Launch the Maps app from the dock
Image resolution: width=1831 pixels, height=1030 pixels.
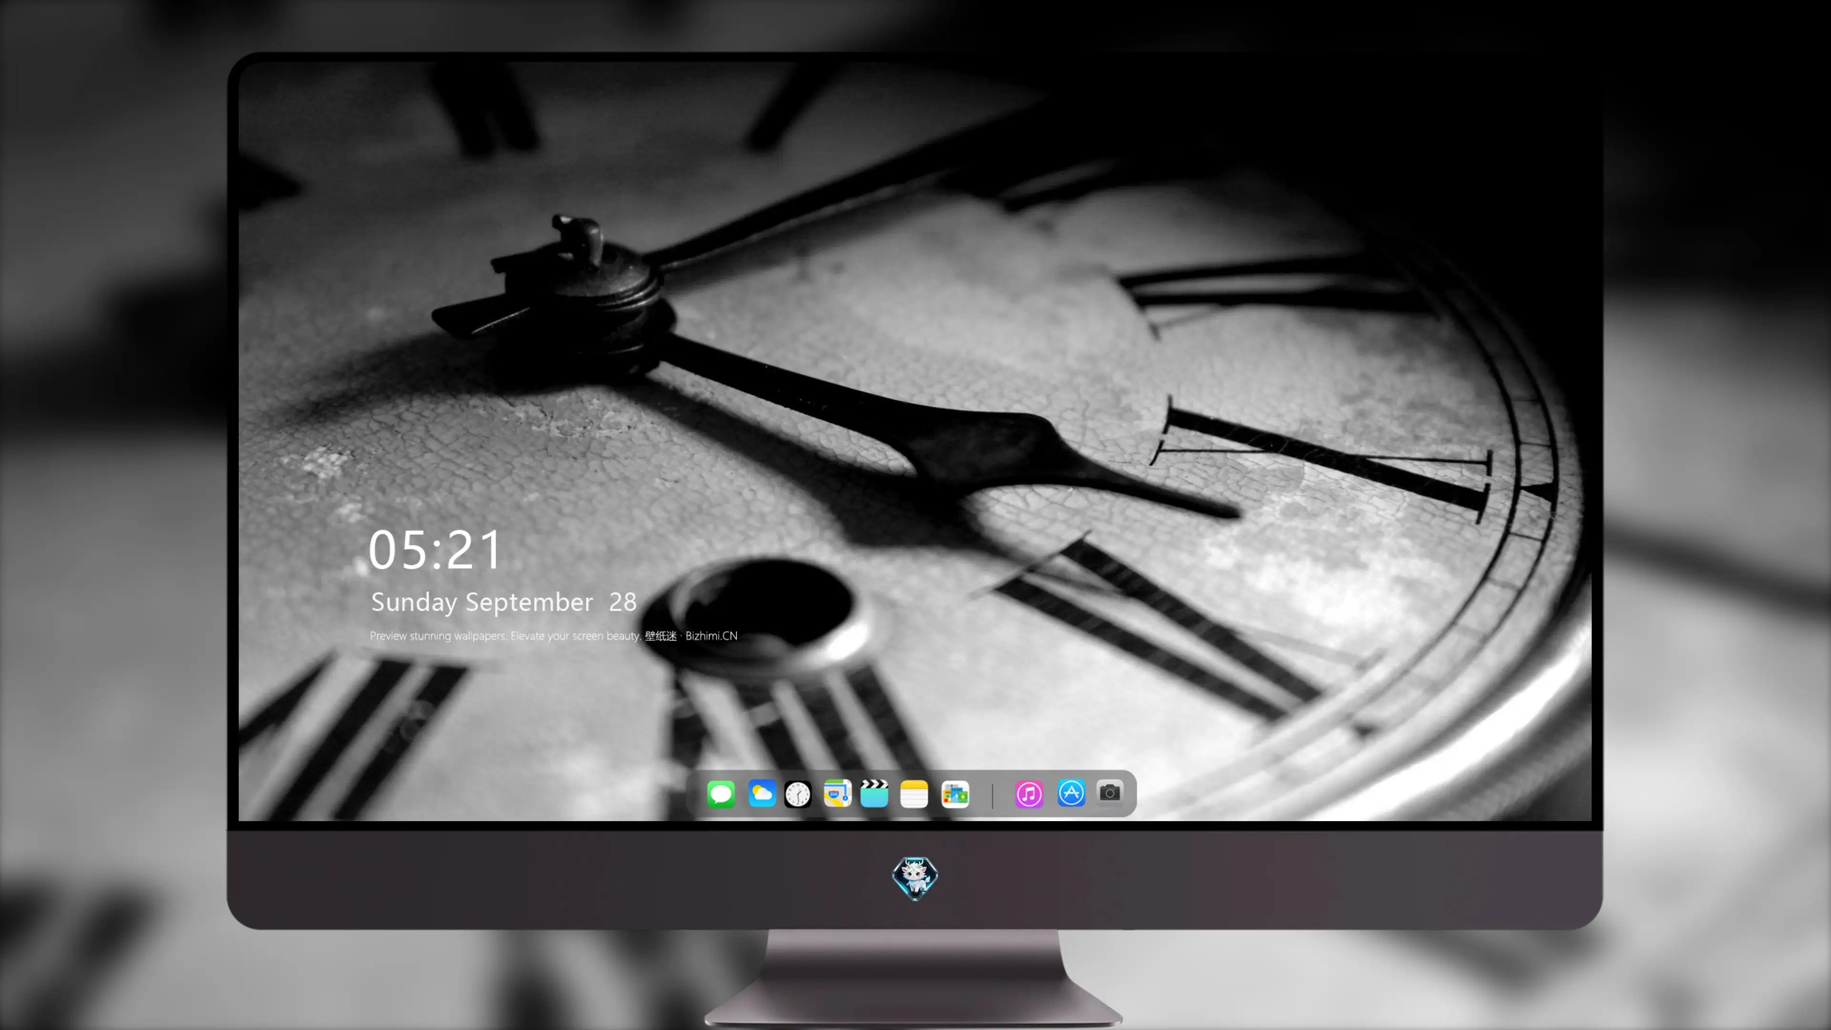click(837, 793)
